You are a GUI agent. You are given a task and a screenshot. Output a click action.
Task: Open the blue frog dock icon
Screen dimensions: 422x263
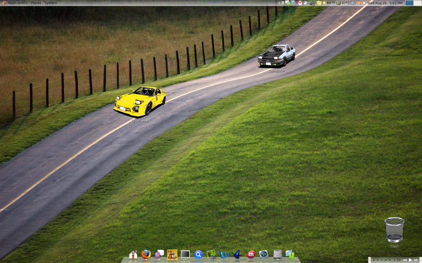237,254
